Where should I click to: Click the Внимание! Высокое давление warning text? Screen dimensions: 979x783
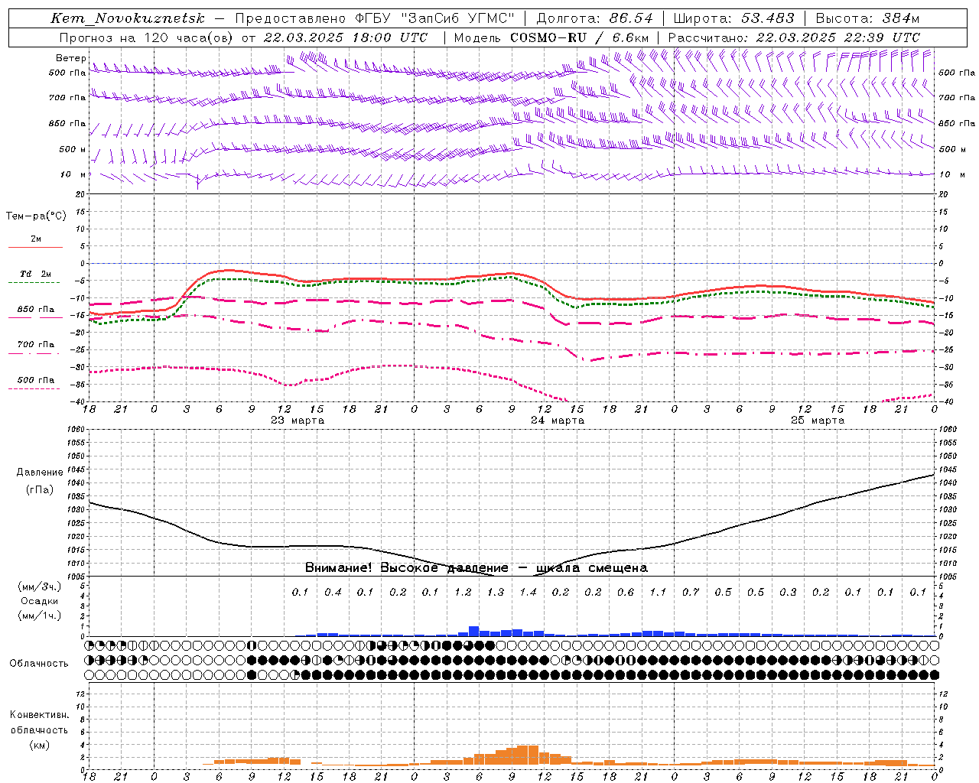pyautogui.click(x=476, y=568)
